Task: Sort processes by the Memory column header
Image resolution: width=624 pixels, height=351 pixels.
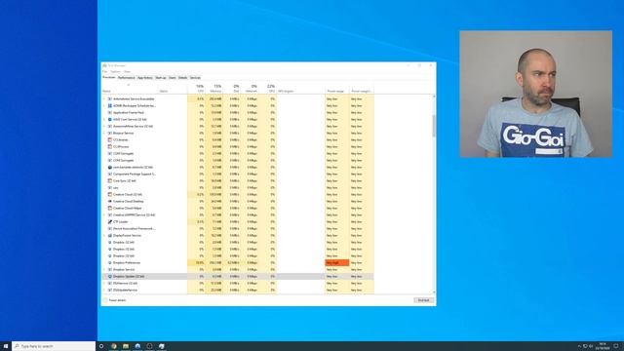Action: point(214,89)
